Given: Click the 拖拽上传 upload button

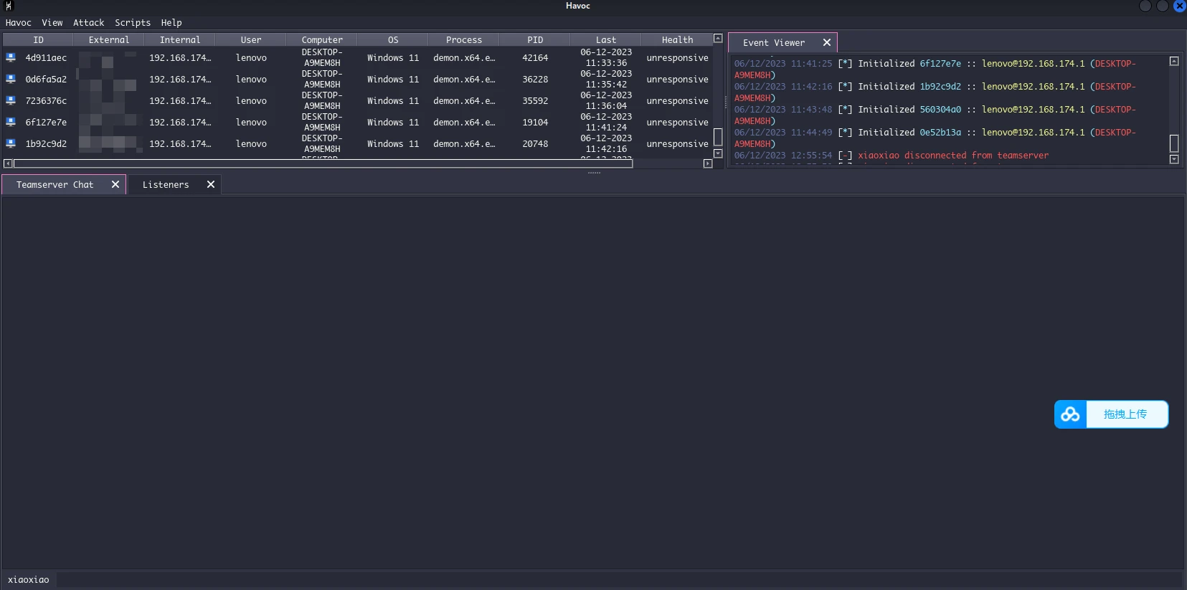Looking at the screenshot, I should (1125, 414).
